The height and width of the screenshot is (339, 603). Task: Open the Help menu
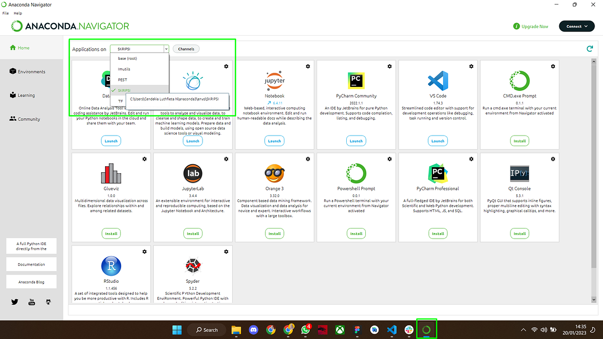(x=18, y=13)
